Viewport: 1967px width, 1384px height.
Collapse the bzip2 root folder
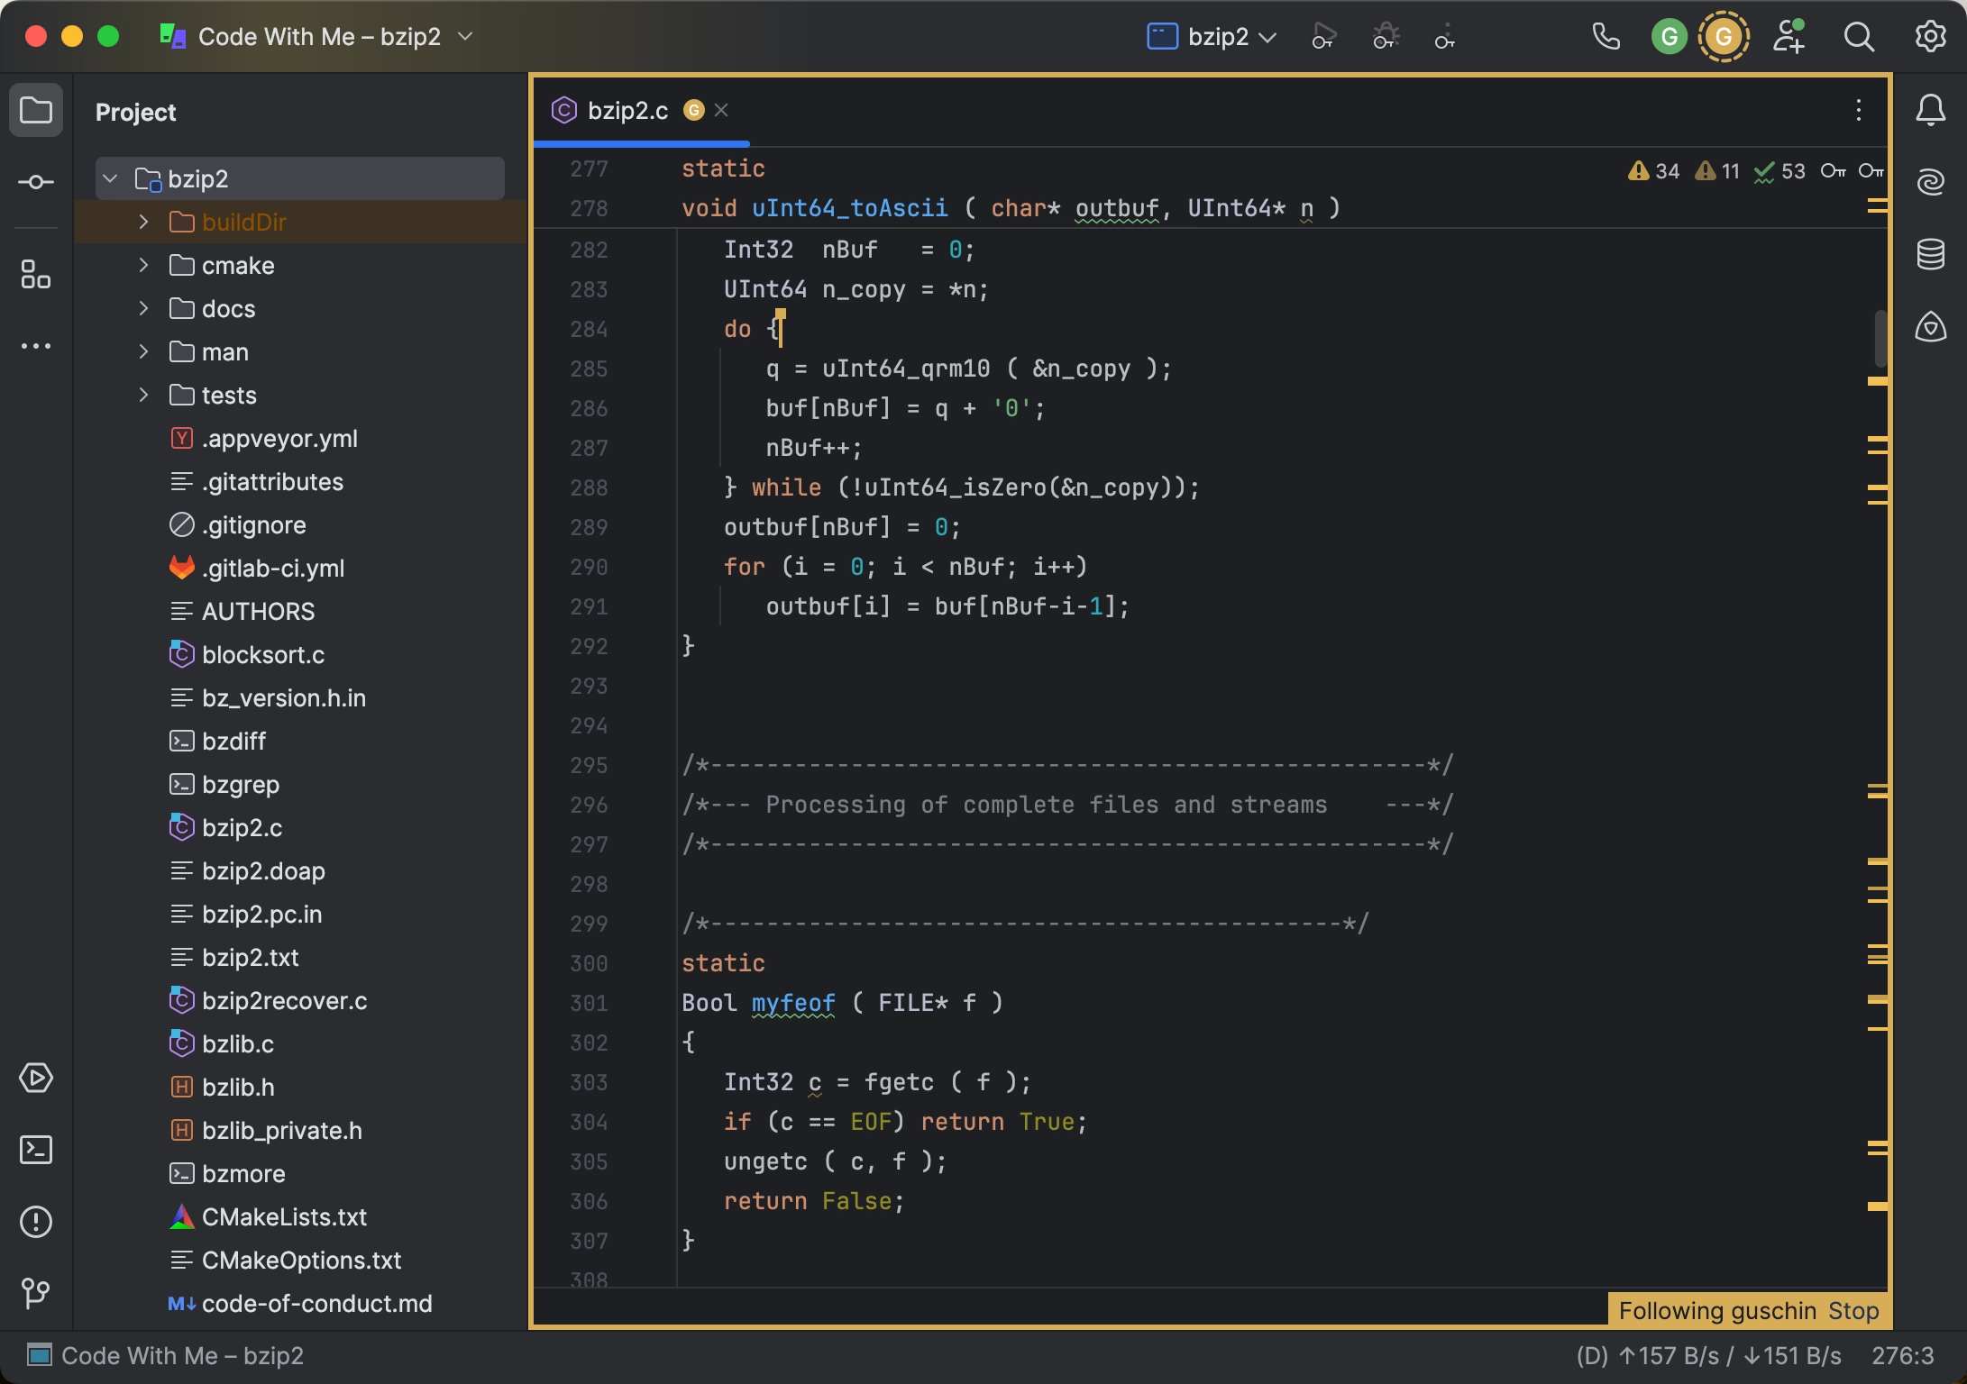[x=110, y=178]
